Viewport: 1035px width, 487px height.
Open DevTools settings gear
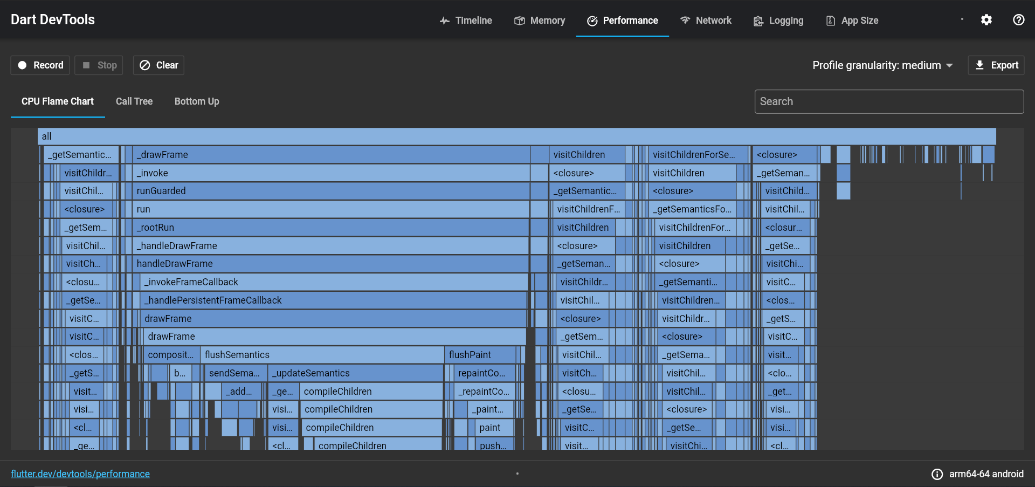click(986, 19)
